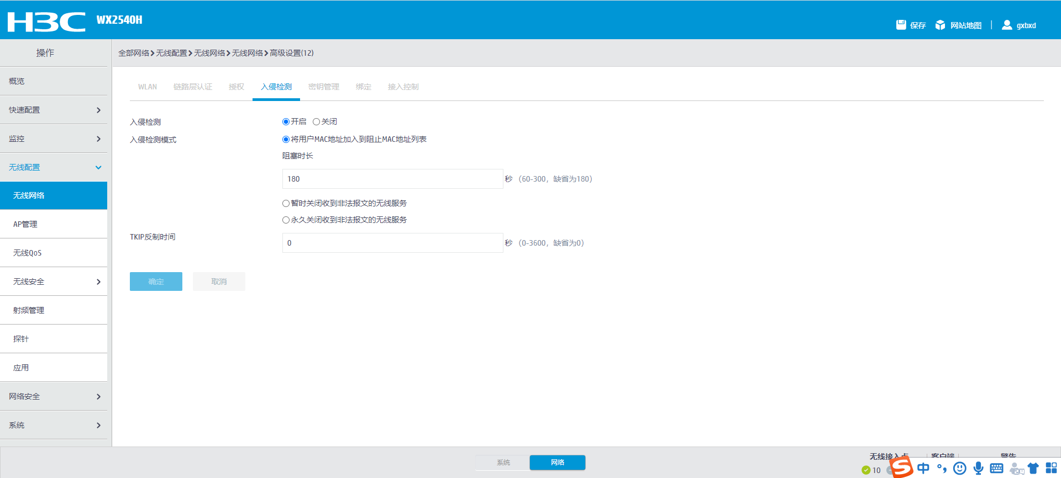Click the 操作 sidebar header
This screenshot has width=1061, height=478.
[45, 53]
